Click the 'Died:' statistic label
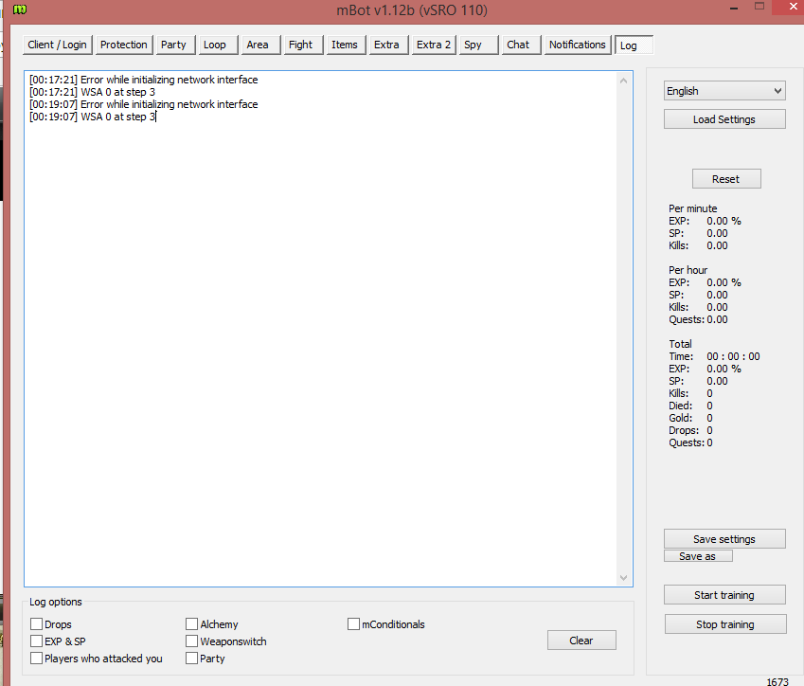The image size is (804, 686). pyautogui.click(x=681, y=406)
